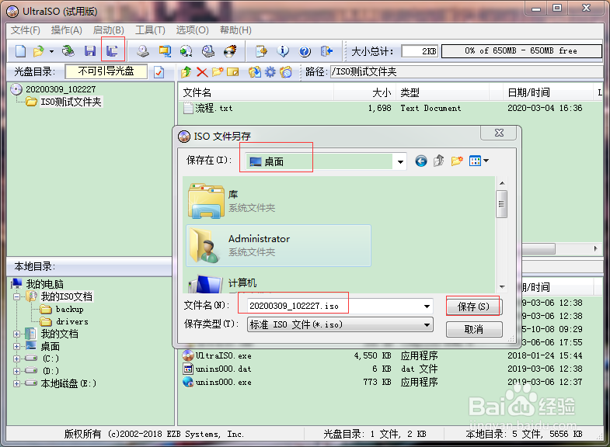Click the Mount to virtual drive icon
The height and width of the screenshot is (447, 610).
pyautogui.click(x=207, y=51)
